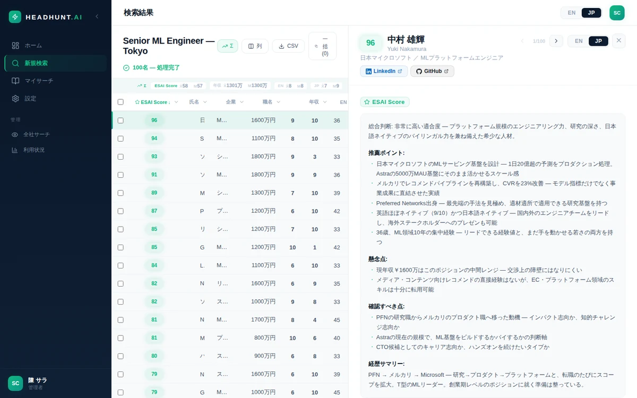Screen dimensions: 637x398
Task: Visit the candidate's GitHub page
Action: (432, 71)
